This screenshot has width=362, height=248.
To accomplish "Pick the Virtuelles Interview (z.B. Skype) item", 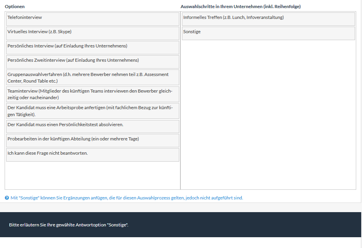I will click(93, 33).
